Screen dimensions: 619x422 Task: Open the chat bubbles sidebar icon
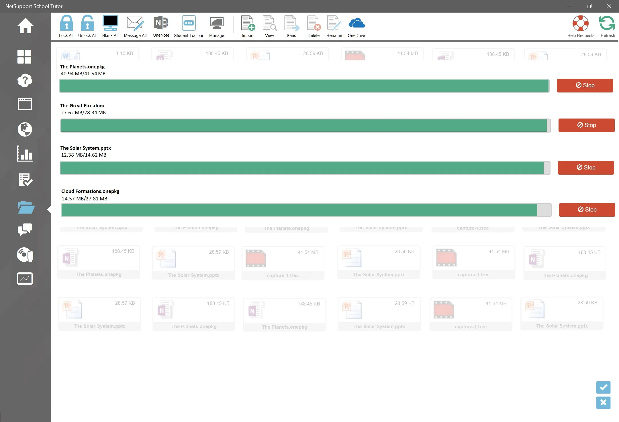pyautogui.click(x=25, y=230)
